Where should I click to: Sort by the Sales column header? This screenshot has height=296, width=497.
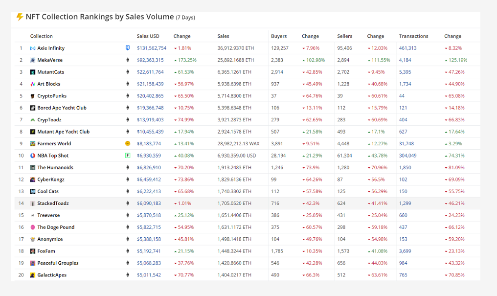[x=223, y=36]
